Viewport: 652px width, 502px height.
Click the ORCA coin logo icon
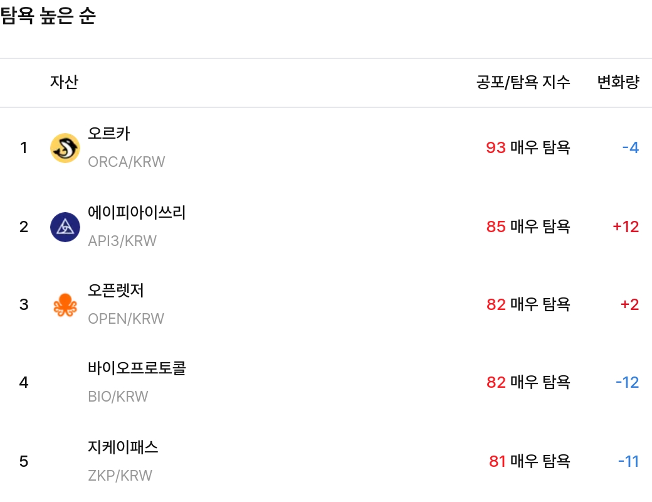(65, 148)
